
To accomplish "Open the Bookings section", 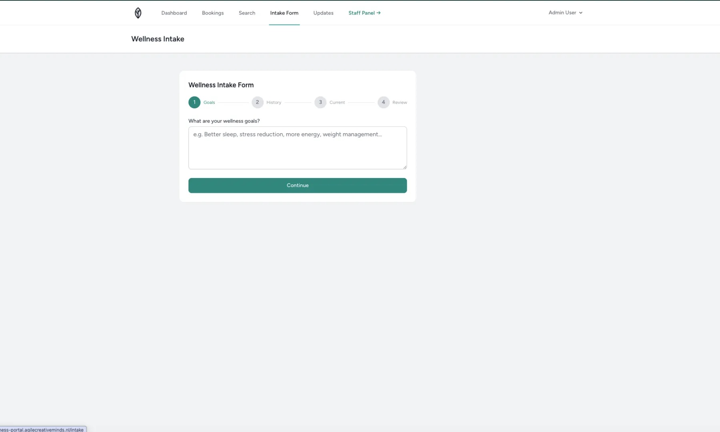I will 213,13.
